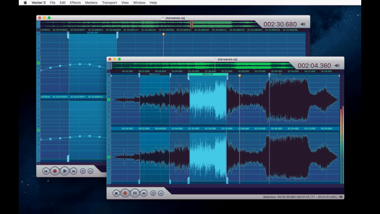
Task: Click the play button in the back window
Action: (64, 171)
